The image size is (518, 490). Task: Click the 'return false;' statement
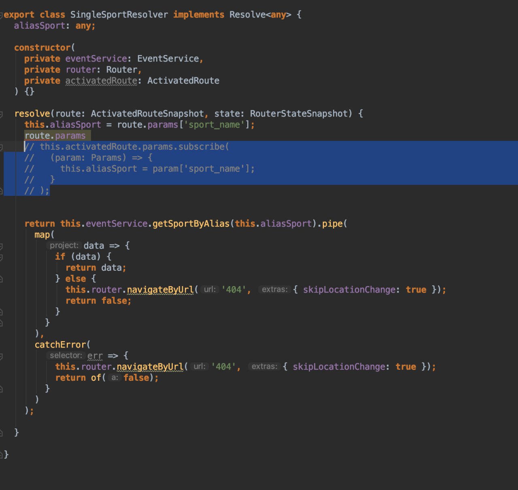(x=98, y=301)
